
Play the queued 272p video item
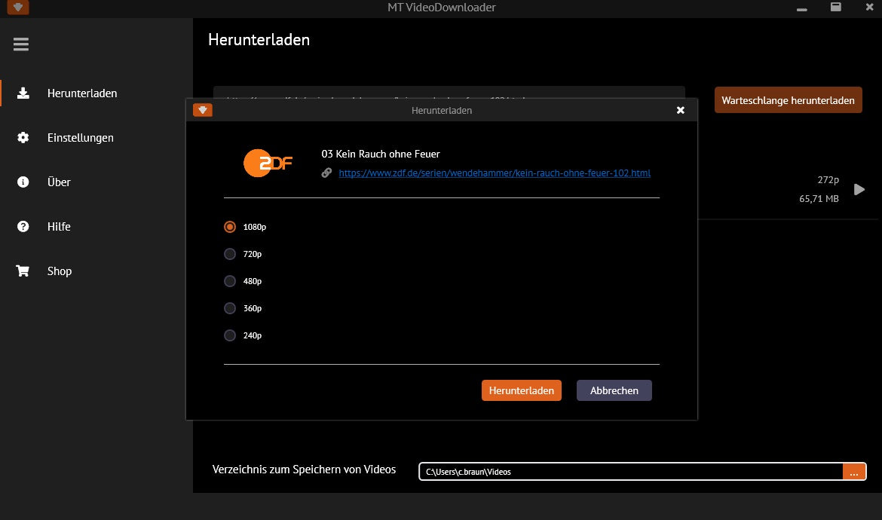coord(859,190)
